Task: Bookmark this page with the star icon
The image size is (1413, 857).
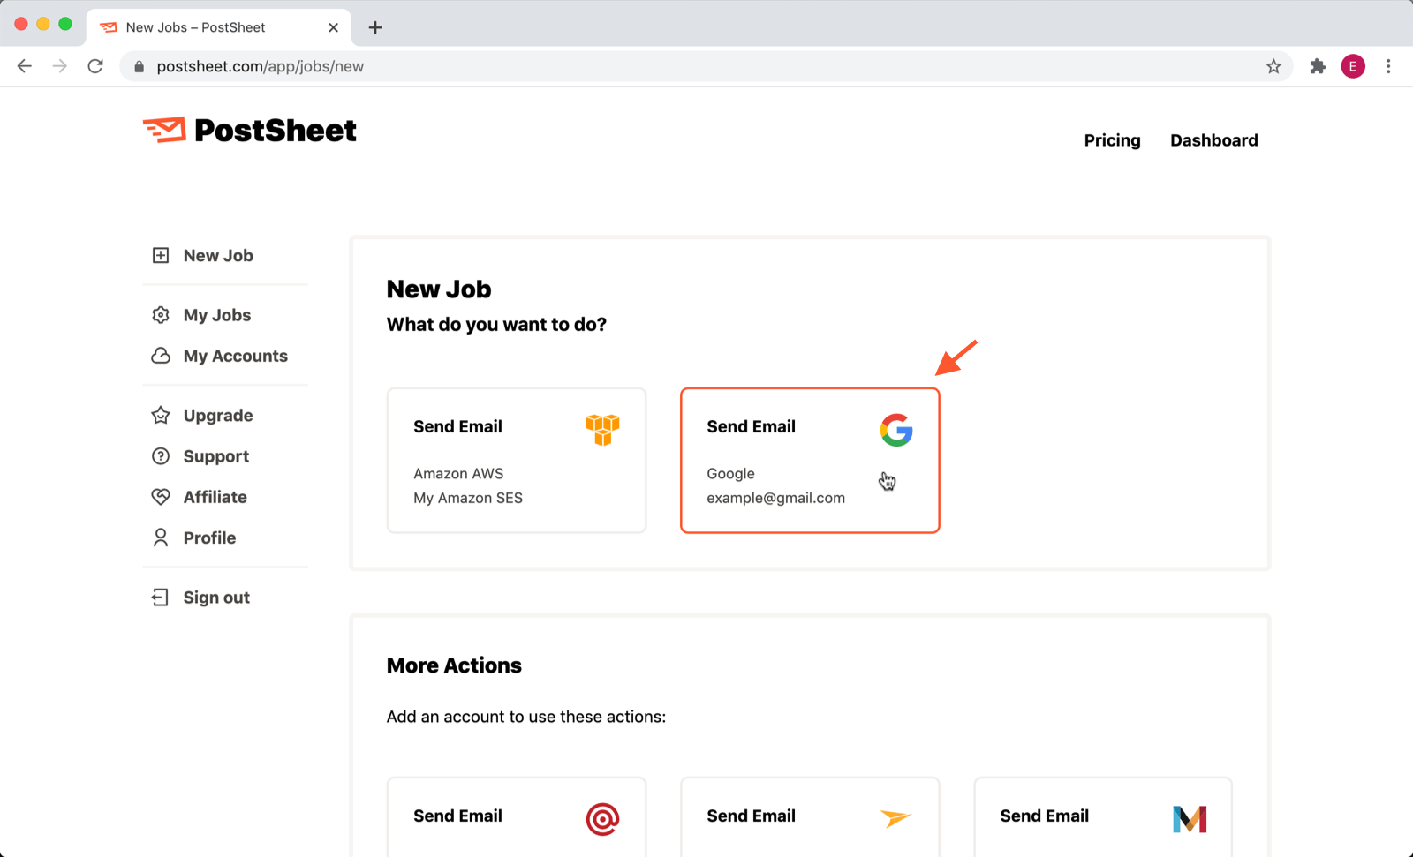Action: point(1273,66)
